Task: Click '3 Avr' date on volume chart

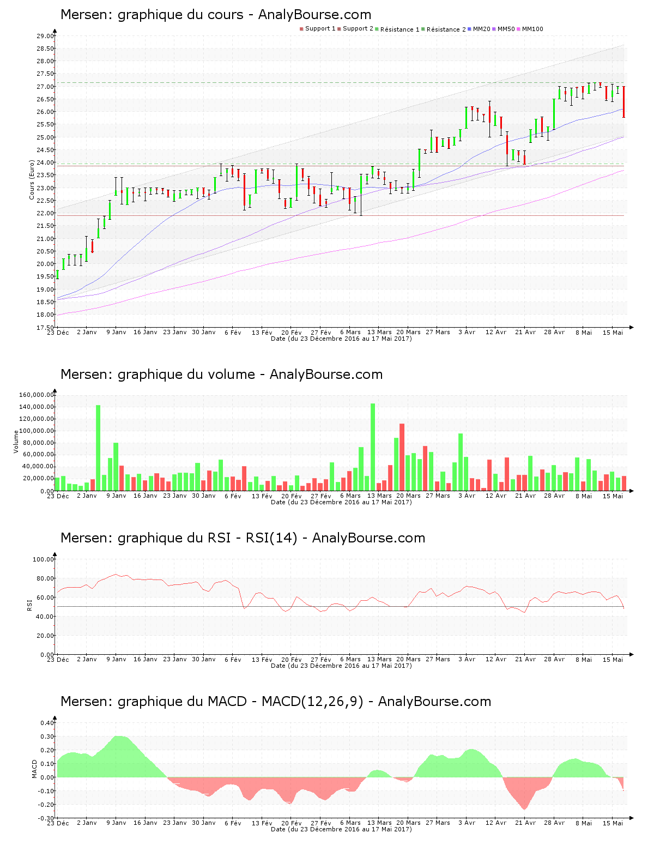Action: pyautogui.click(x=467, y=496)
